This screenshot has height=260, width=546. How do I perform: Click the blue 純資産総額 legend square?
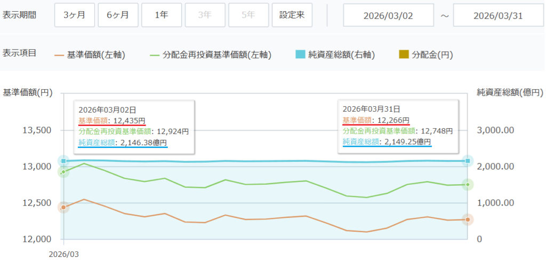coord(300,54)
